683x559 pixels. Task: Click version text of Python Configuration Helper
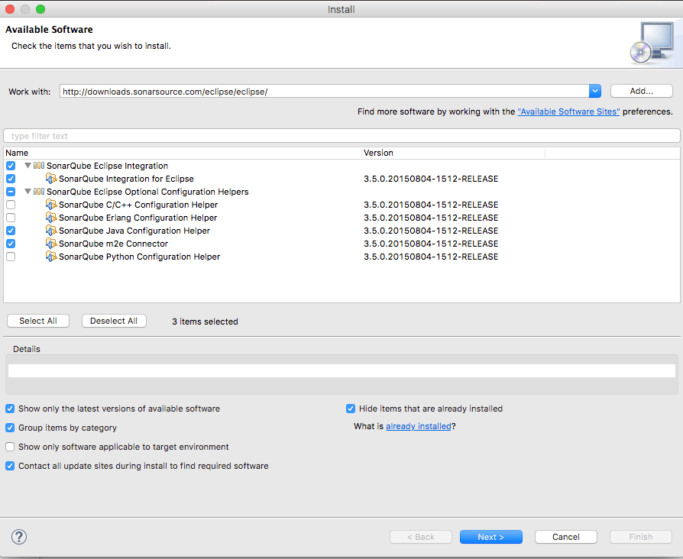[431, 257]
